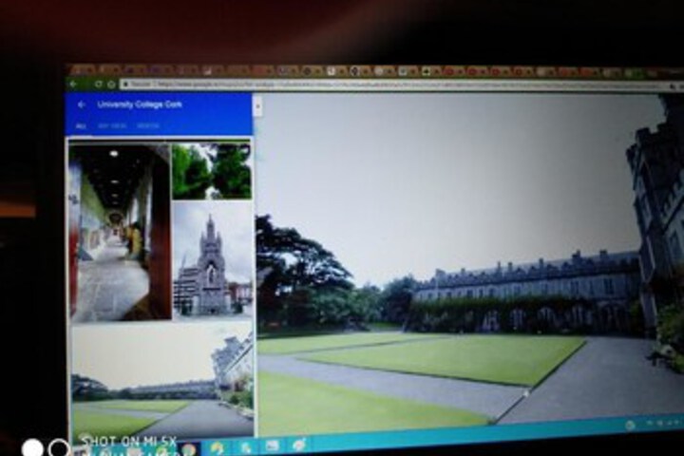Collapse the side panel with arrow handle
Screen dimensions: 684x456
[x=257, y=106]
